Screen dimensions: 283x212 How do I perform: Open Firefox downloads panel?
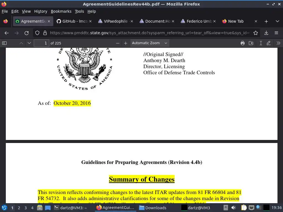(266, 33)
